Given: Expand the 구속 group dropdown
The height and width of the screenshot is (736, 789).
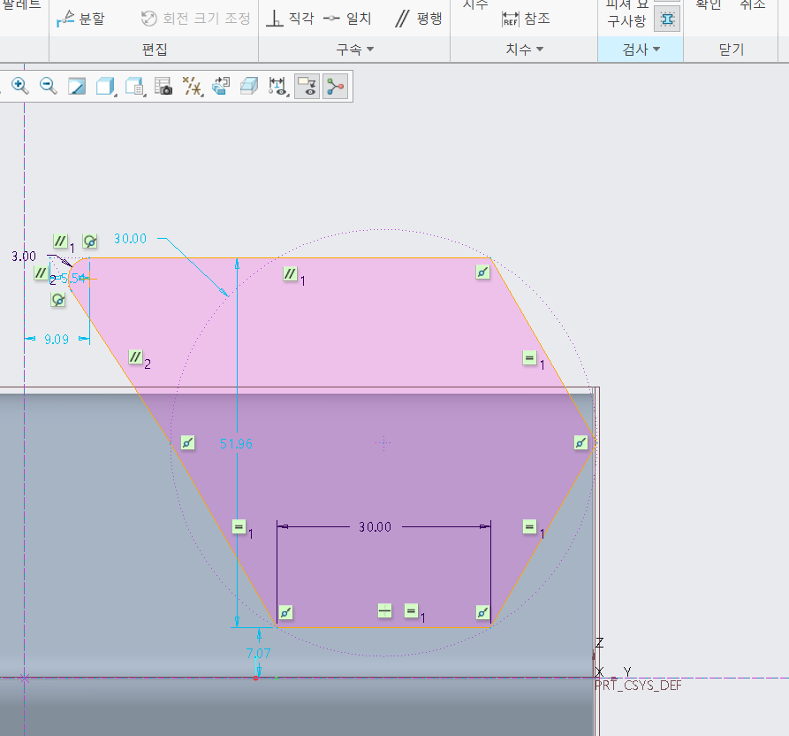Looking at the screenshot, I should [355, 50].
